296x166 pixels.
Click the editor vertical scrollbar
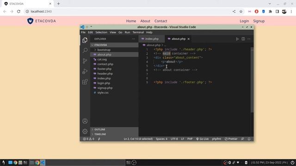click(252, 80)
